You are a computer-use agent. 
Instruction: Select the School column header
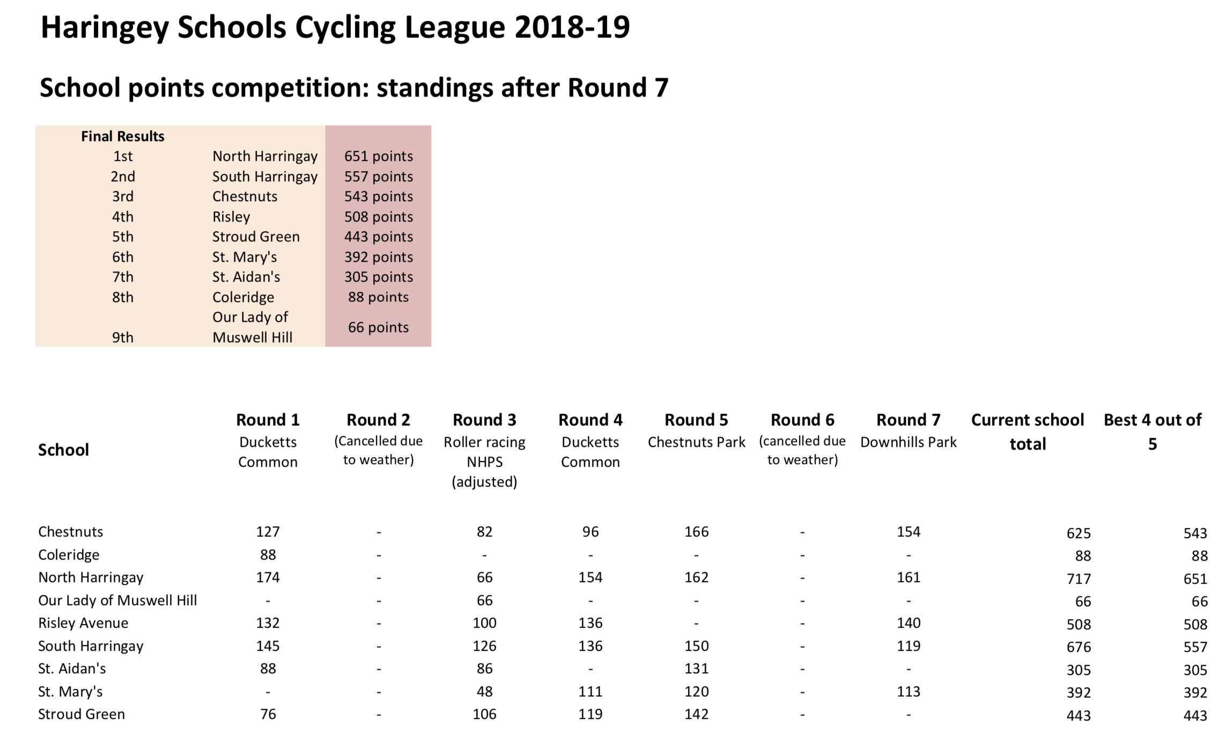click(x=63, y=450)
